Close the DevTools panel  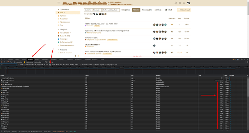(247, 59)
